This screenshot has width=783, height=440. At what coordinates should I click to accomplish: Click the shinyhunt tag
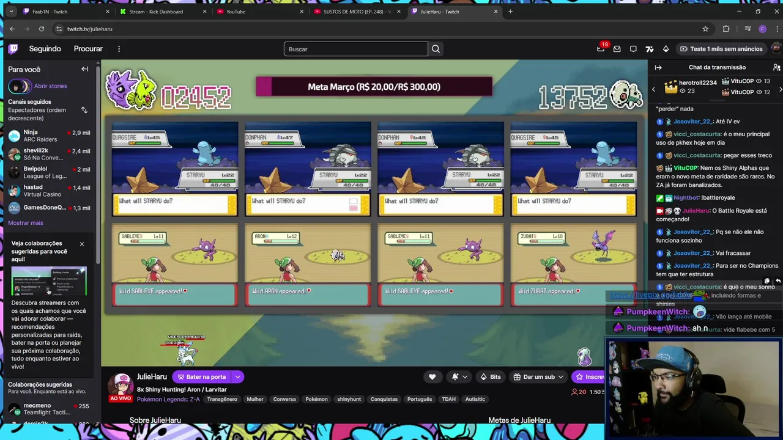349,399
